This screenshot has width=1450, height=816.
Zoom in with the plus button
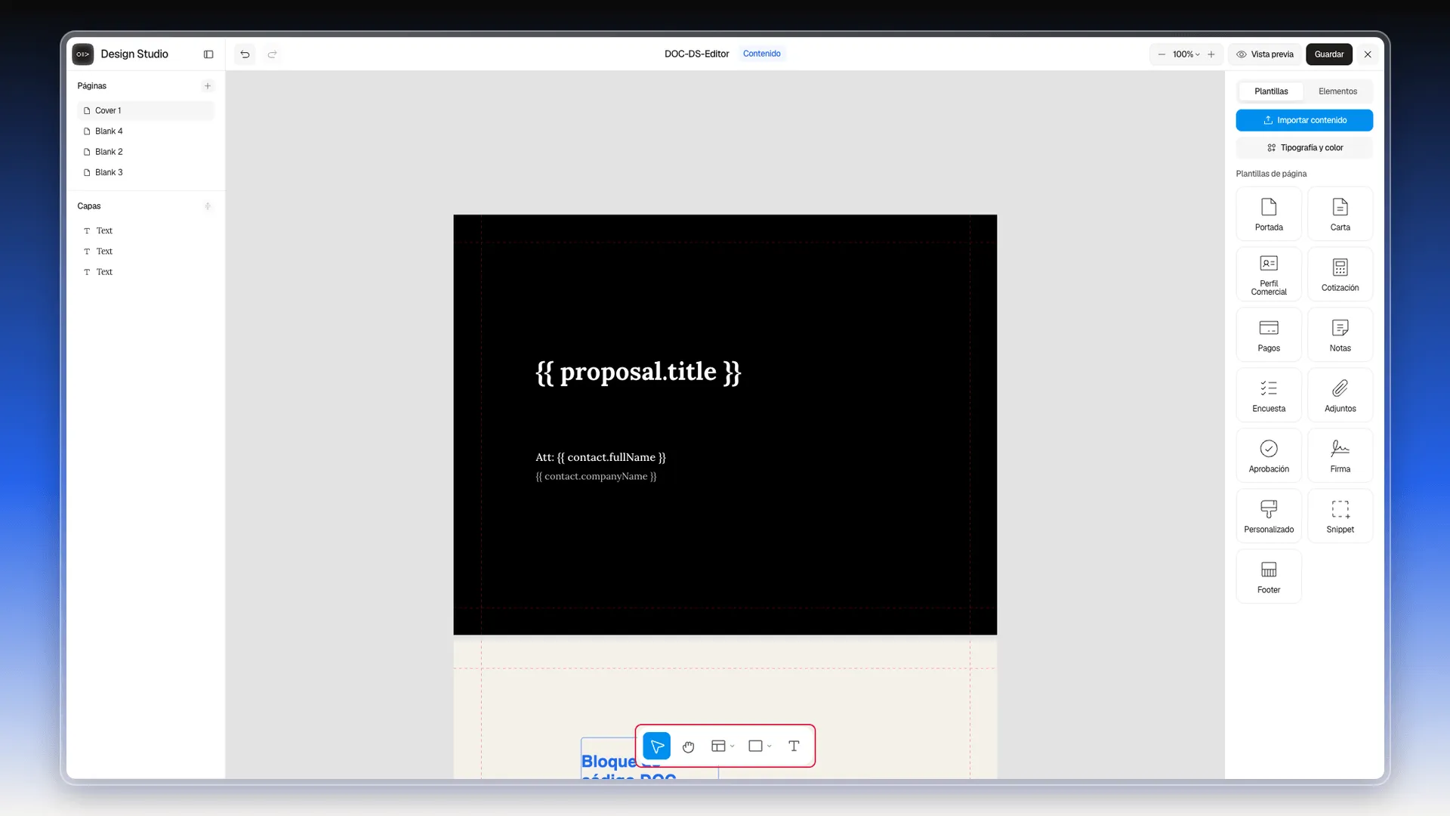tap(1211, 54)
